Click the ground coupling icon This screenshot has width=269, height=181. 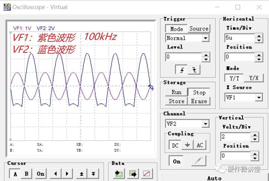[187, 145]
